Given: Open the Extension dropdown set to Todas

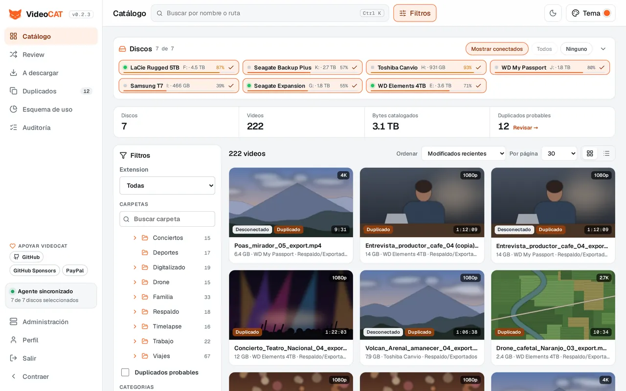Looking at the screenshot, I should tap(167, 186).
